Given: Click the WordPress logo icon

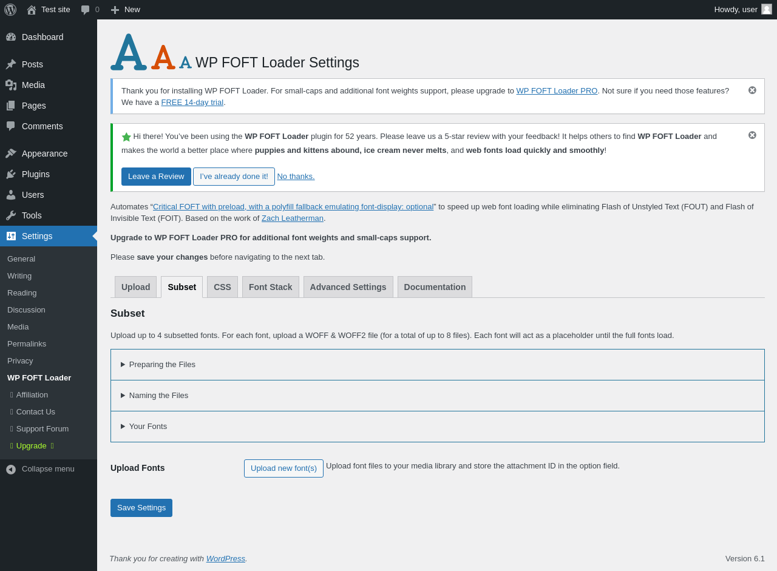Looking at the screenshot, I should pyautogui.click(x=10, y=10).
